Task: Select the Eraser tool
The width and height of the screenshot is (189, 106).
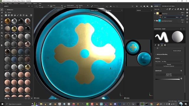Action: 2,13
